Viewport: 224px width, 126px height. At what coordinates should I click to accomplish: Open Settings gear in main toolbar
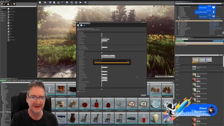coord(58,3)
